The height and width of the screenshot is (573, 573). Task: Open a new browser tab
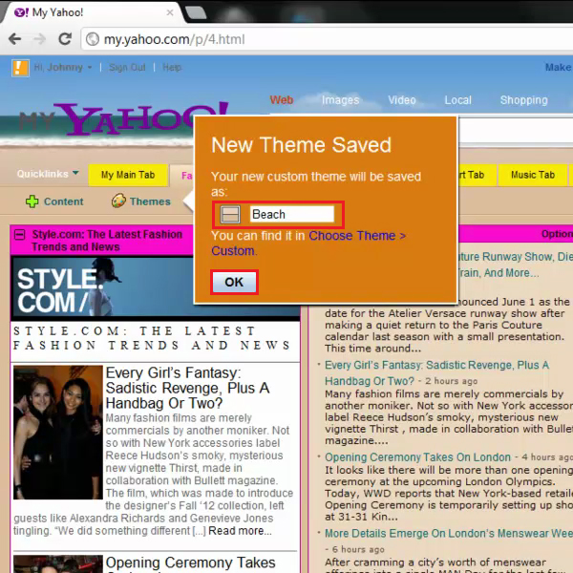point(196,12)
